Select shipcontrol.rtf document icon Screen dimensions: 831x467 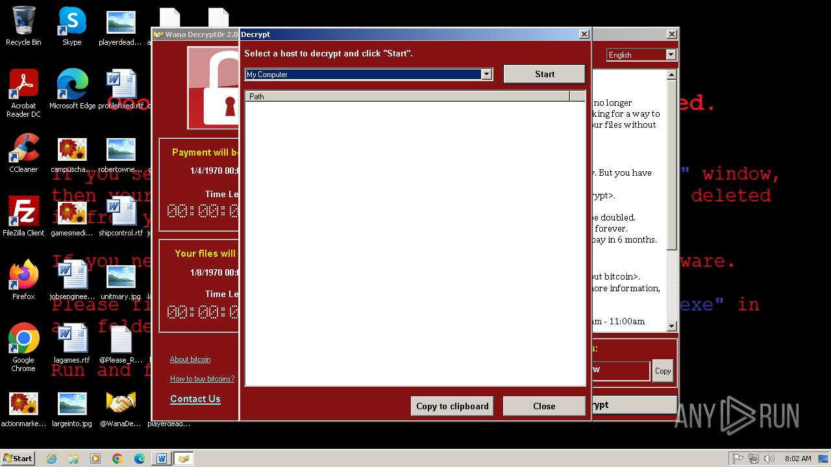click(x=121, y=217)
